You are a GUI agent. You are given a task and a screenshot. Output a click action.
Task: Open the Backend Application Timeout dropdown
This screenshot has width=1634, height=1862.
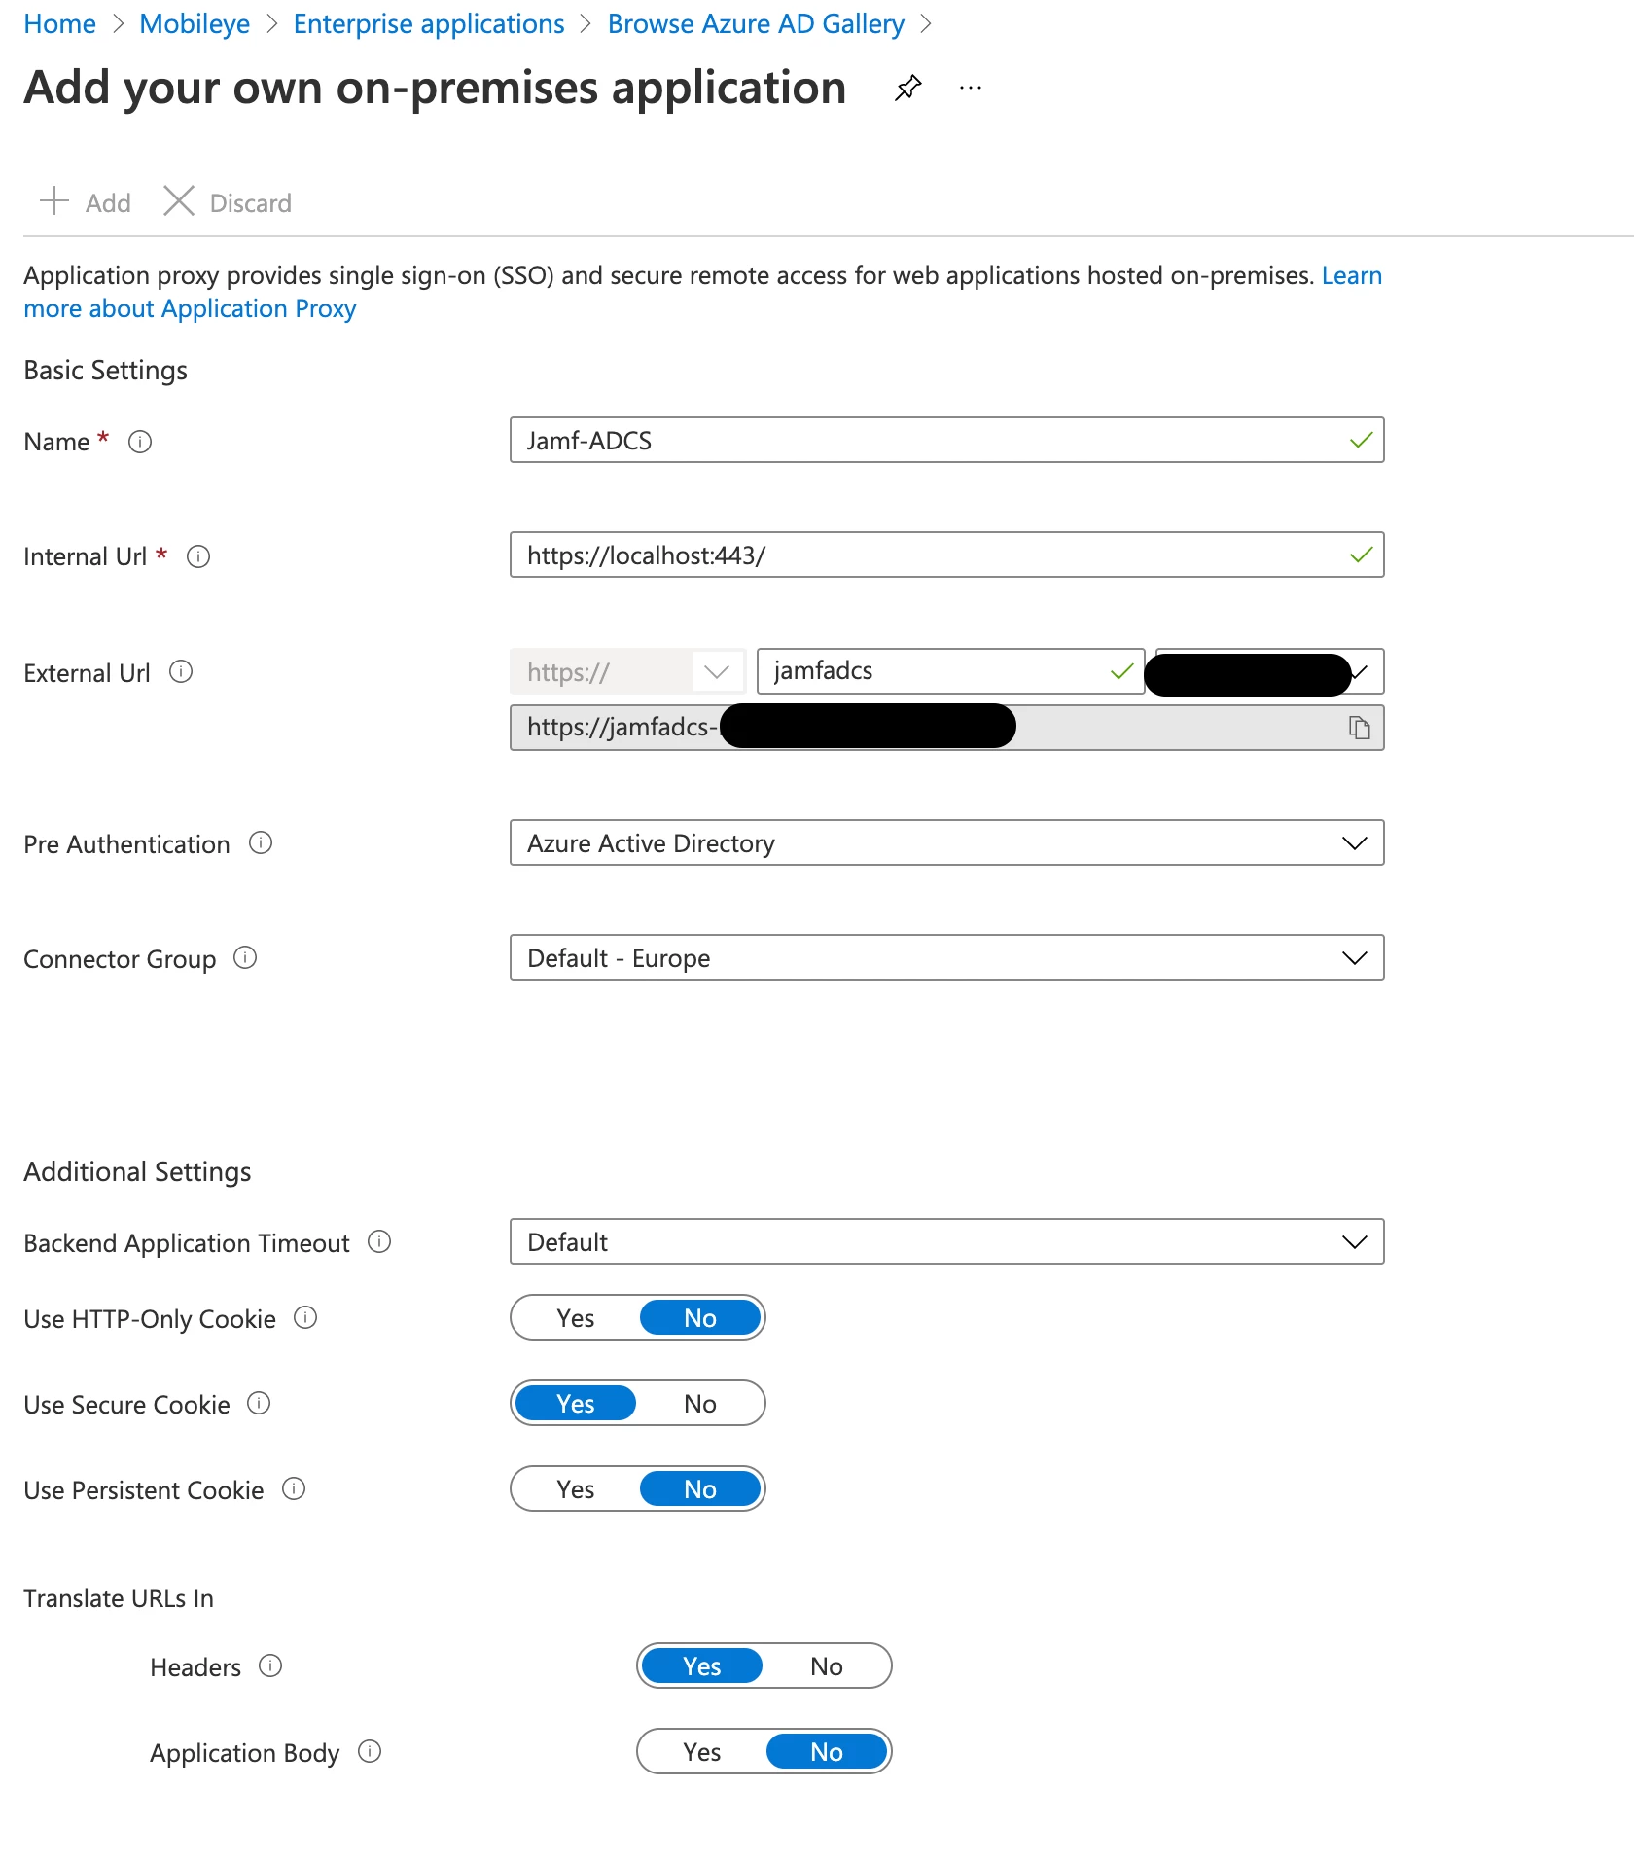[946, 1241]
